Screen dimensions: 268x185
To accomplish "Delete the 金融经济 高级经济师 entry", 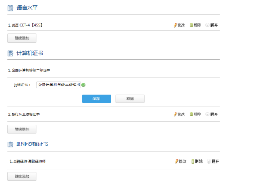I will 197,161.
